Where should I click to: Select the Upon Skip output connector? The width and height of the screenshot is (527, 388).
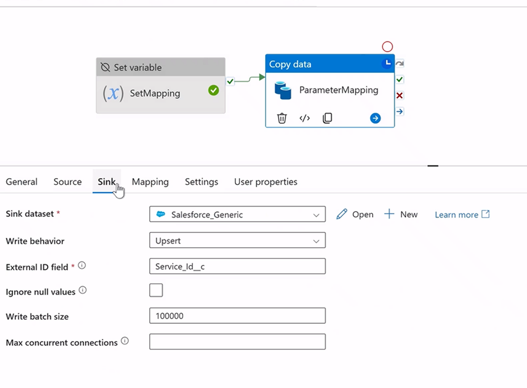point(399,63)
